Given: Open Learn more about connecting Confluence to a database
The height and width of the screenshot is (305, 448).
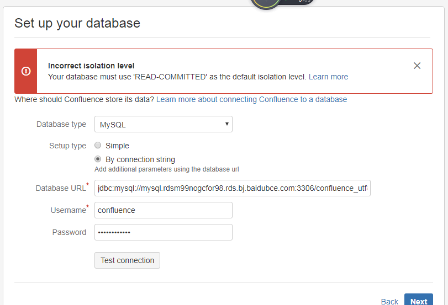Looking at the screenshot, I should pyautogui.click(x=251, y=99).
